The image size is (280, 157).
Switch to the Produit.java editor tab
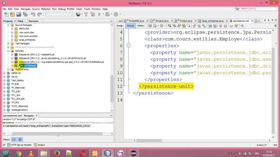tap(185, 21)
